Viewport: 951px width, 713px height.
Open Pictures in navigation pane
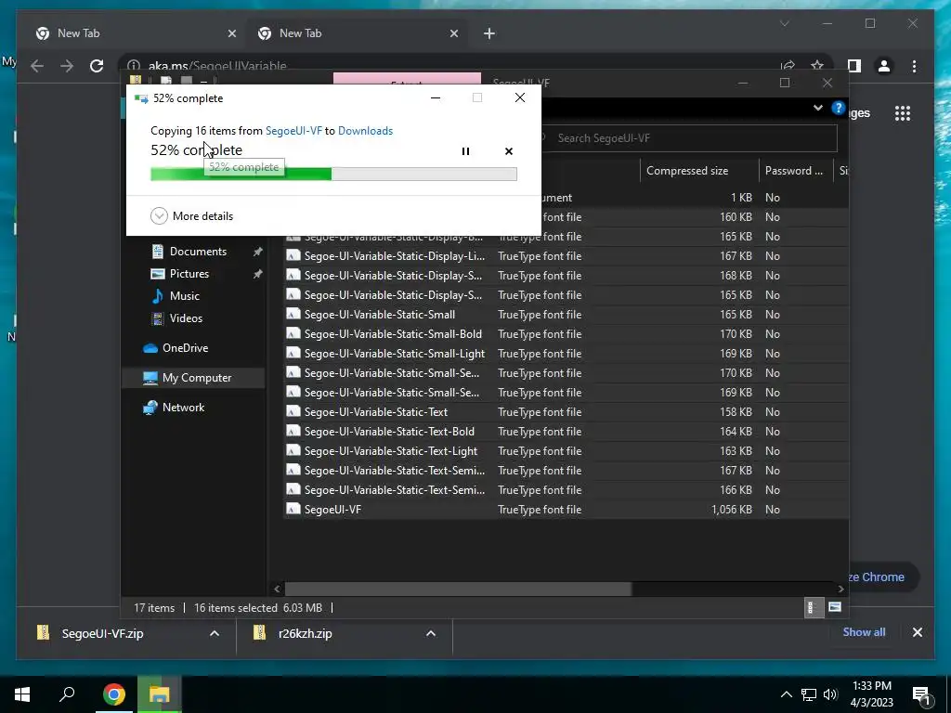pos(189,274)
